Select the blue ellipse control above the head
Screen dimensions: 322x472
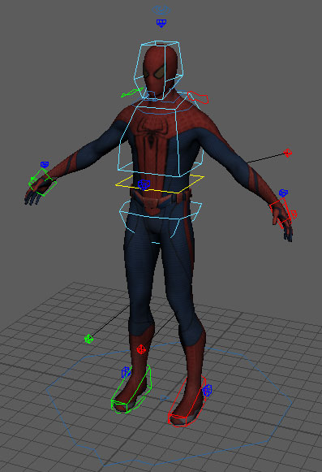pyautogui.click(x=161, y=10)
